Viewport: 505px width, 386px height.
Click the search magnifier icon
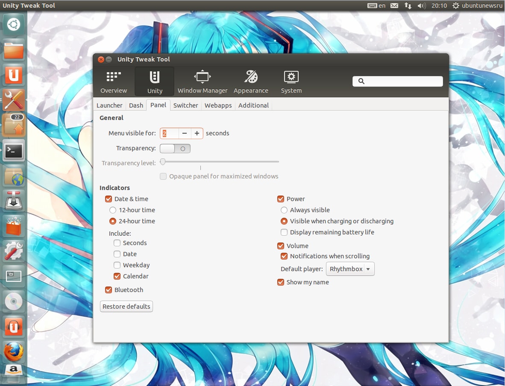click(361, 81)
